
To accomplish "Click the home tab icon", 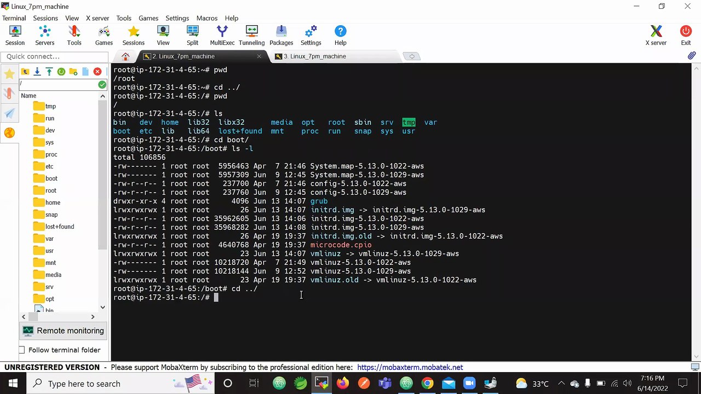I will coord(125,56).
